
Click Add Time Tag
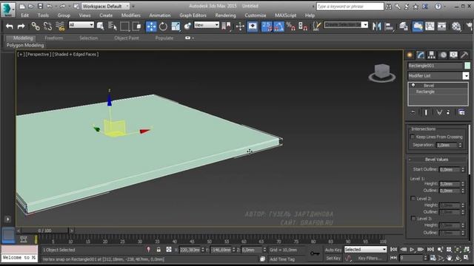pos(282,259)
